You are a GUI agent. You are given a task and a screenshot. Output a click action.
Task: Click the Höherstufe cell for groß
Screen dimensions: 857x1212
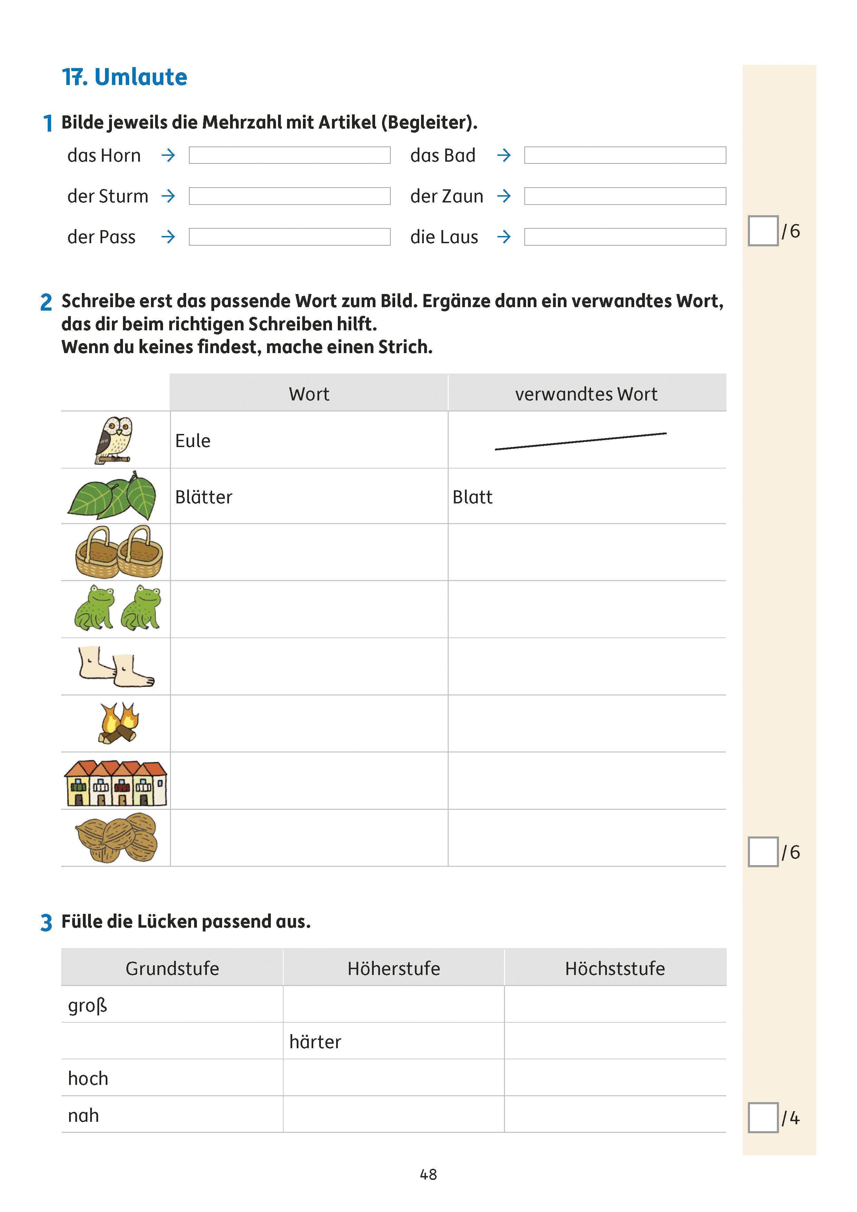click(393, 1005)
